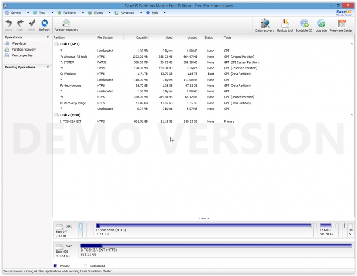Select the D: Recovery Image partition row
Viewport: 357px width, 276px height.
[203, 103]
